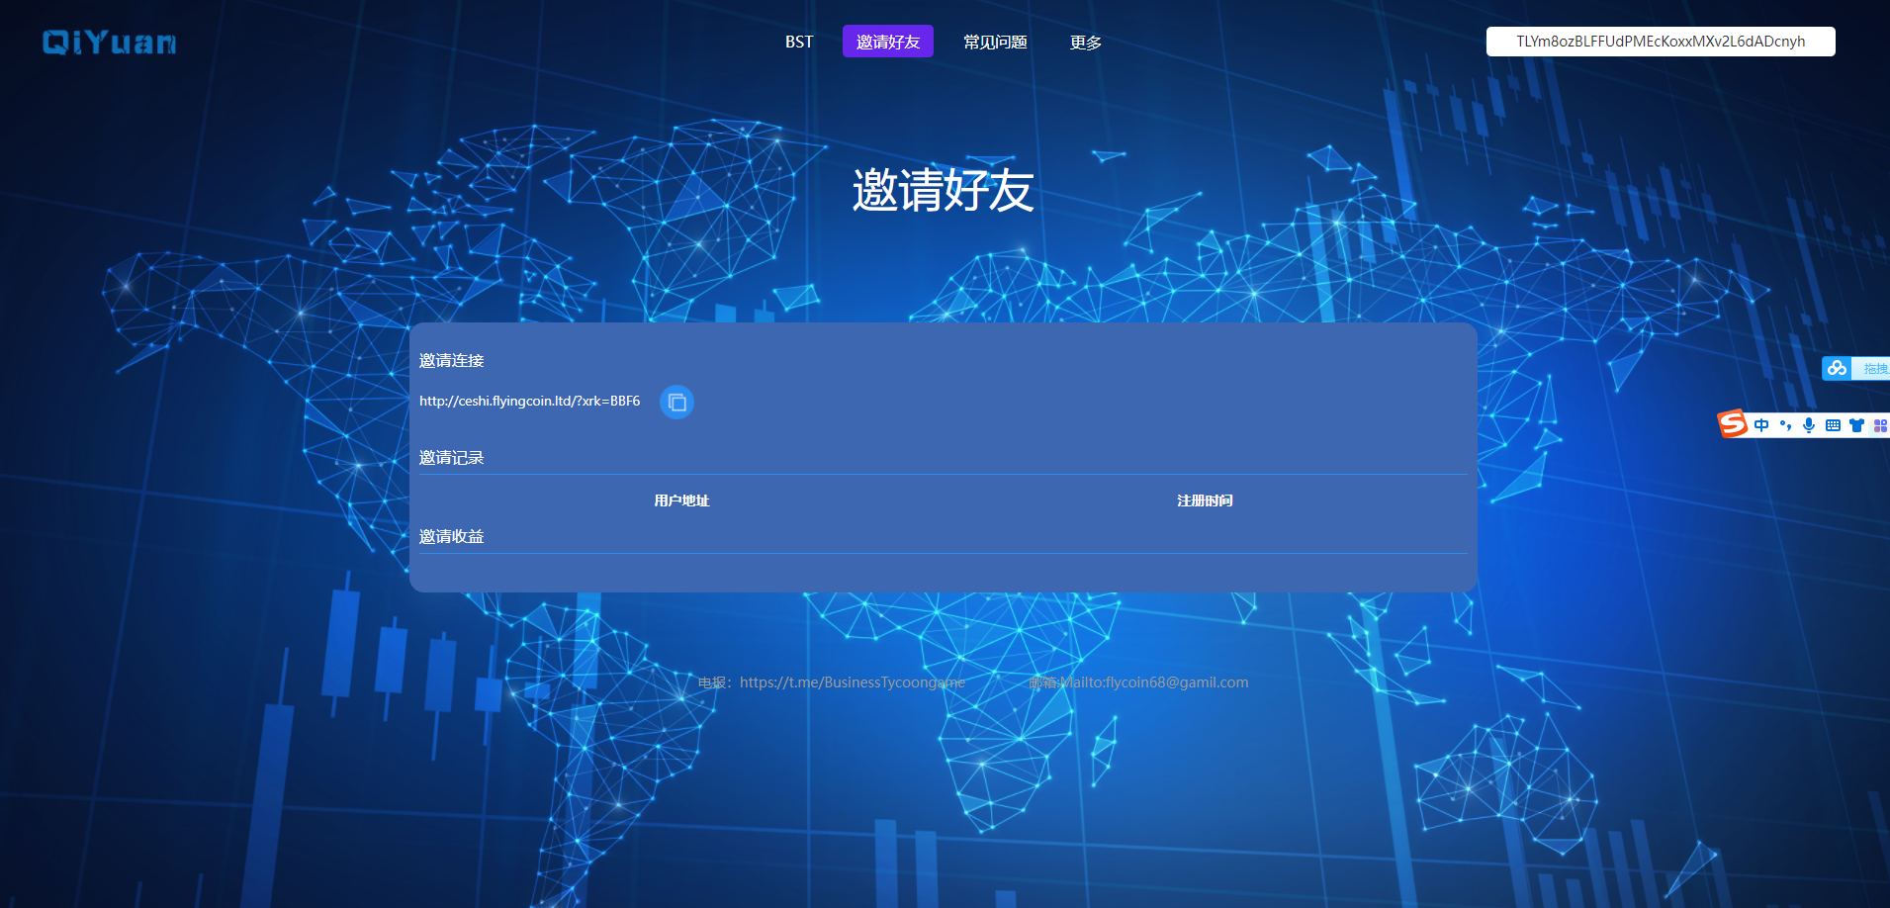Open Sogou voice input microphone
This screenshot has width=1890, height=908.
1809,425
